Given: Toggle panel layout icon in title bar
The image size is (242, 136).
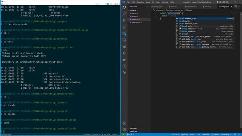Looking at the screenshot, I should 221,2.
